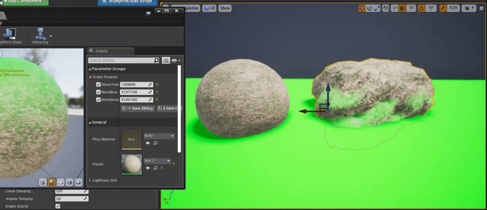Viewport: 487px width, 210px height.
Task: Switch to the Details tab
Action: coord(101,51)
